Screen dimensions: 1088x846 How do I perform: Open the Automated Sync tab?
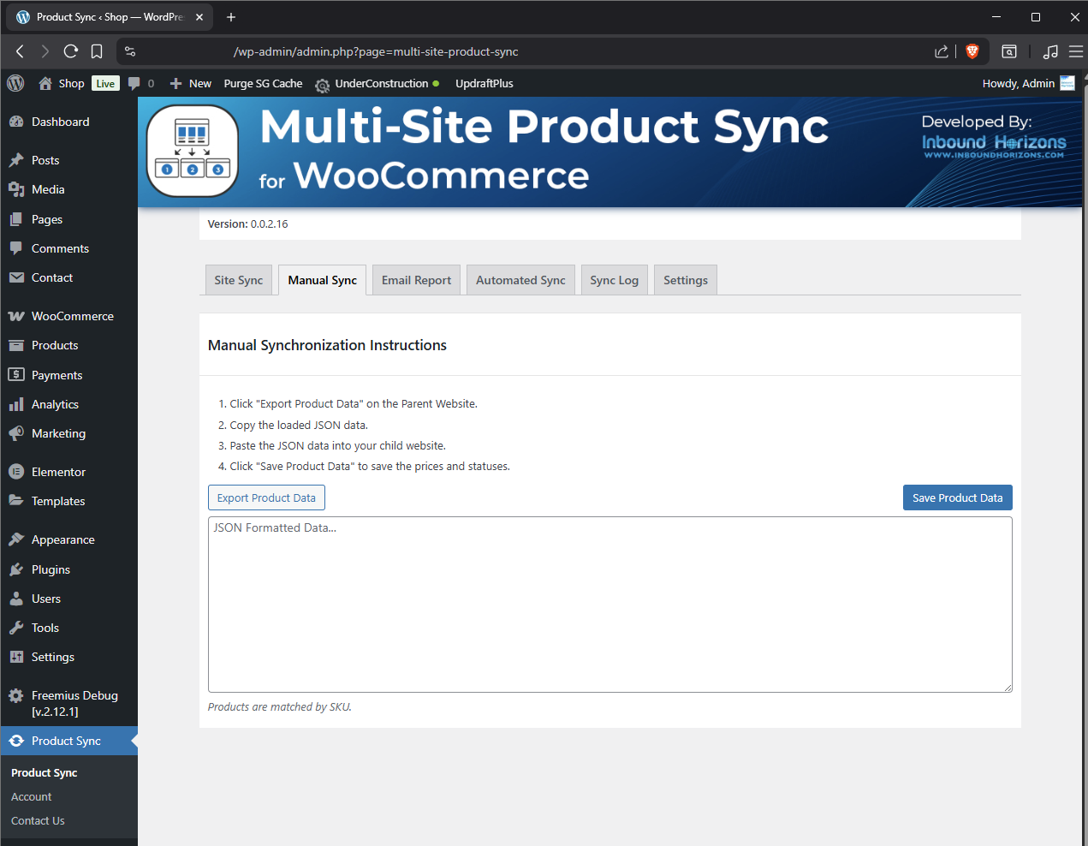coord(520,280)
